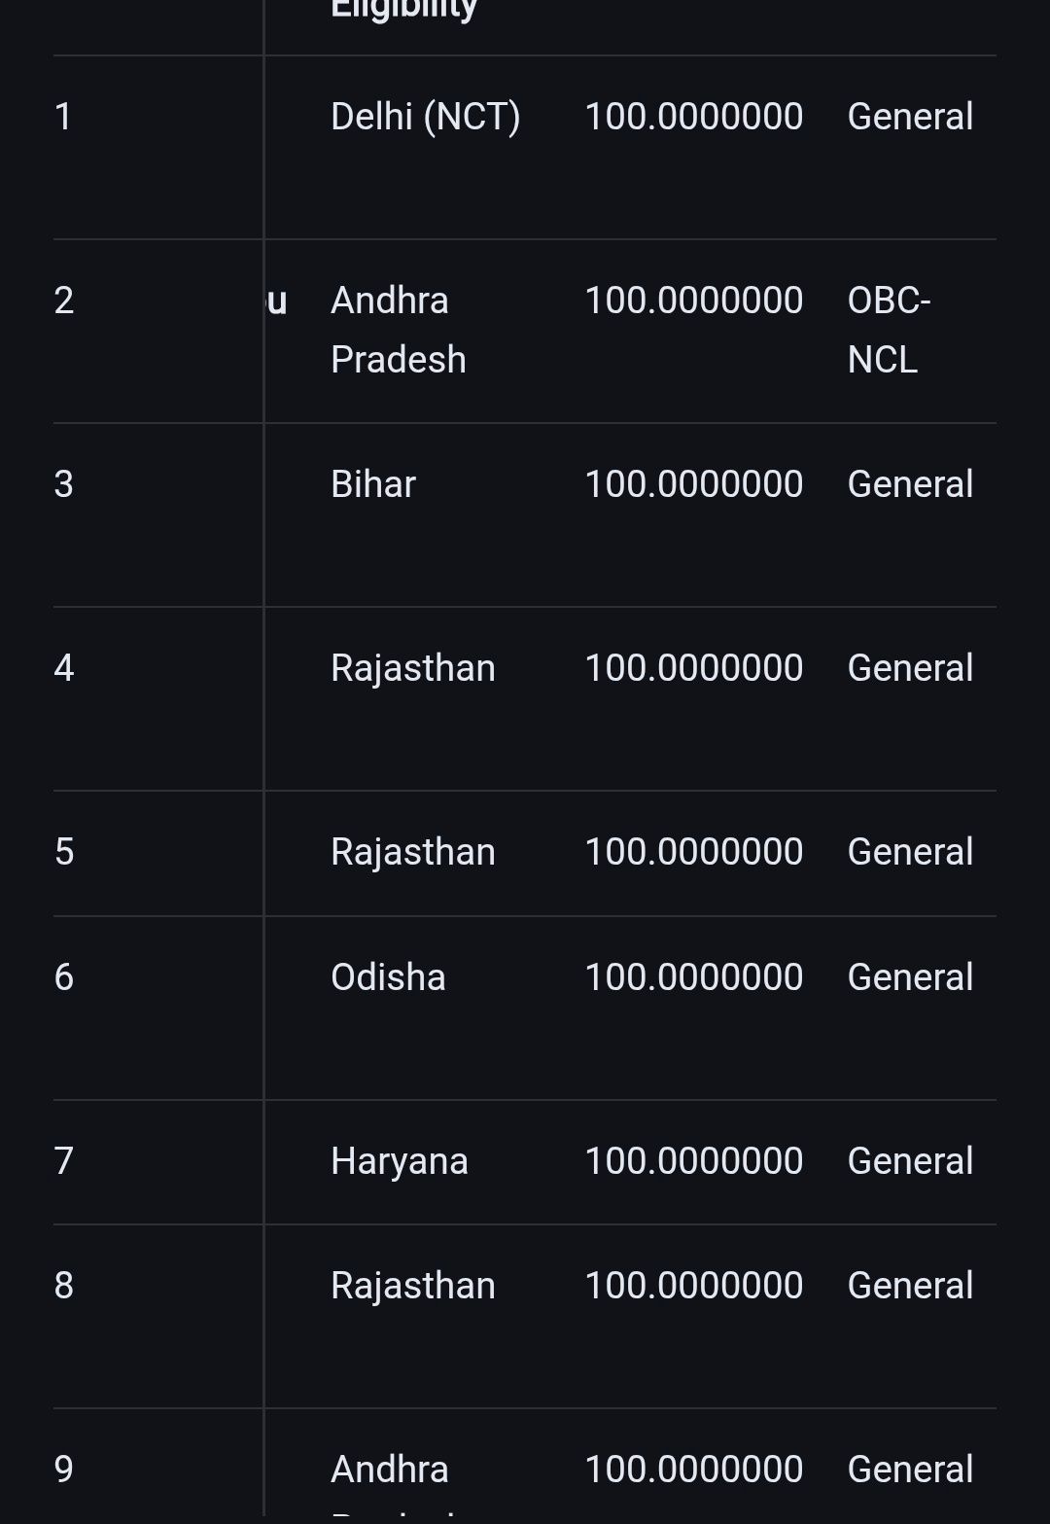Select rank number 7 cell
The height and width of the screenshot is (1524, 1050).
[x=64, y=1161]
